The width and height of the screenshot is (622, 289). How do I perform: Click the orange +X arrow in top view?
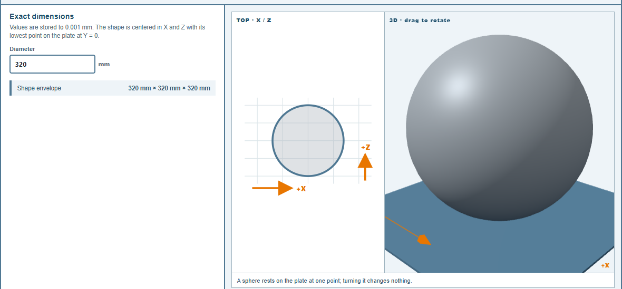coord(273,188)
